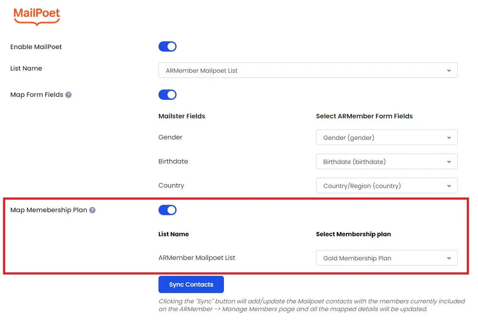
Task: Open the Birthdate (birthdate) dropdown
Action: click(x=387, y=161)
